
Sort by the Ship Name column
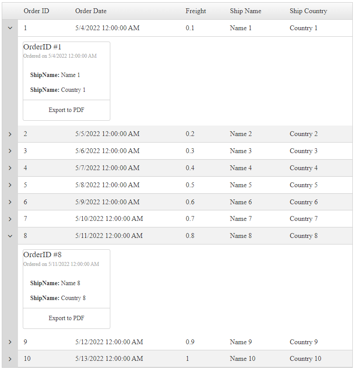(x=245, y=11)
